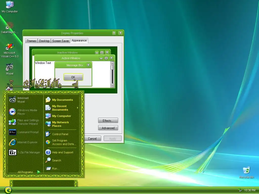
Task: Open Set Program Access and Defaults
Action: pos(62,142)
